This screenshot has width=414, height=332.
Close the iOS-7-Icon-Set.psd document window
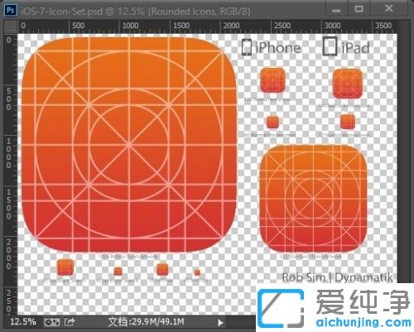pos(389,8)
